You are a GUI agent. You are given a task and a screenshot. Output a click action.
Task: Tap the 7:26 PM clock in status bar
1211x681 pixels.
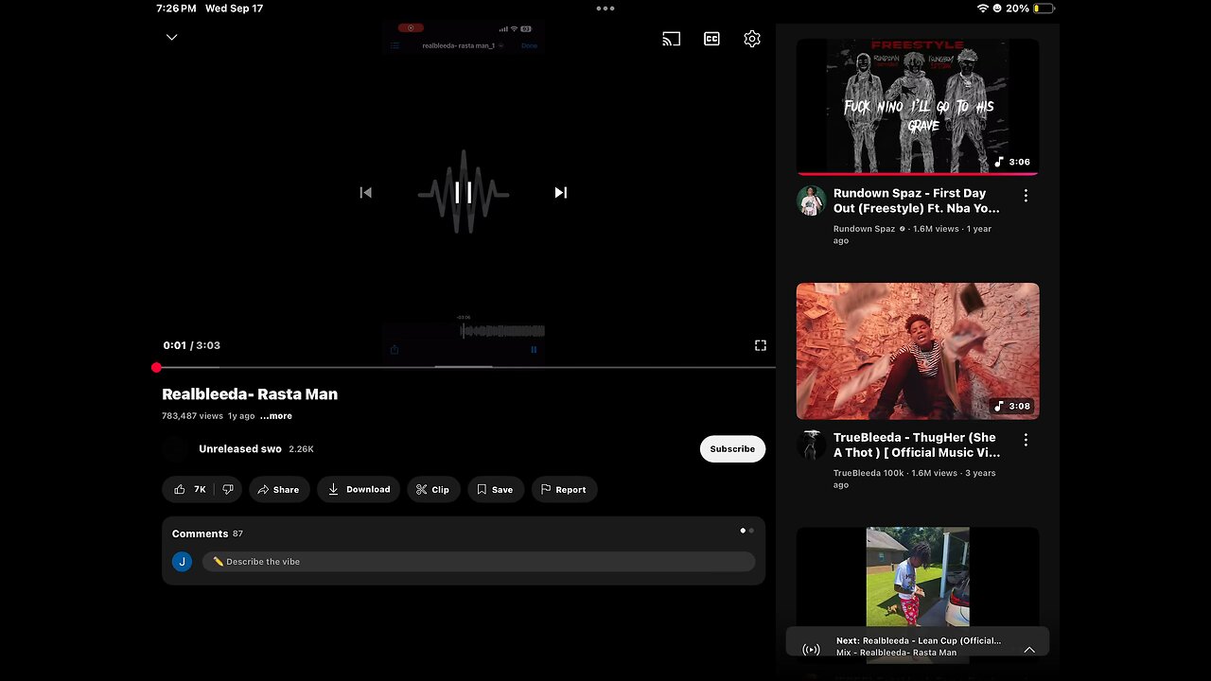coord(176,9)
